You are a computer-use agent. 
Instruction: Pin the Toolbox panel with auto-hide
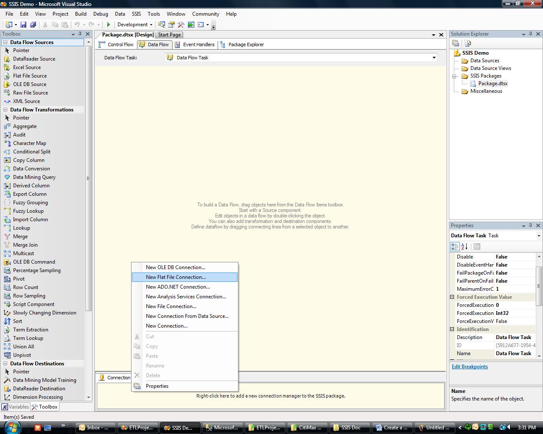pos(80,34)
